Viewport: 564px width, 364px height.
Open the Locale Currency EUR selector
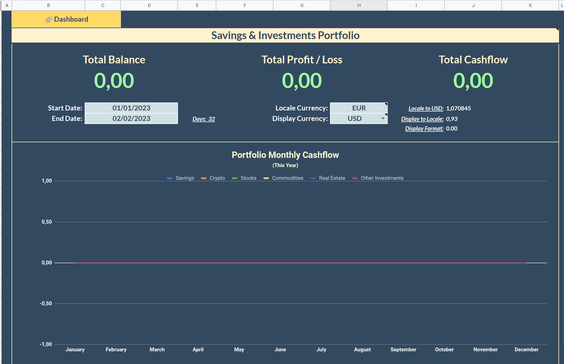coord(359,108)
